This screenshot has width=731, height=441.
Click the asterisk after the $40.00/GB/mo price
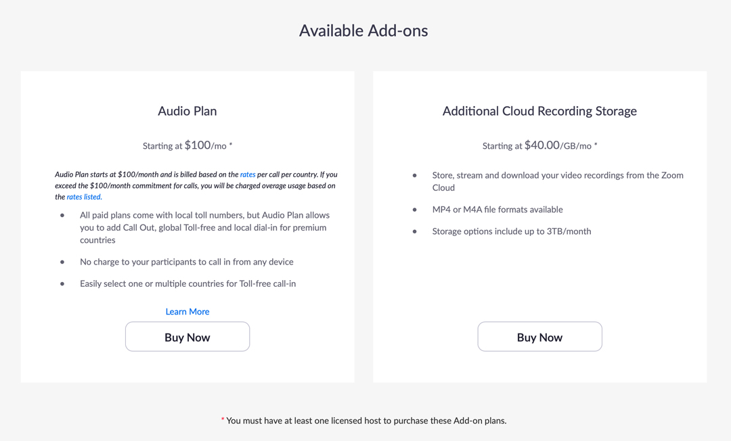pyautogui.click(x=596, y=145)
